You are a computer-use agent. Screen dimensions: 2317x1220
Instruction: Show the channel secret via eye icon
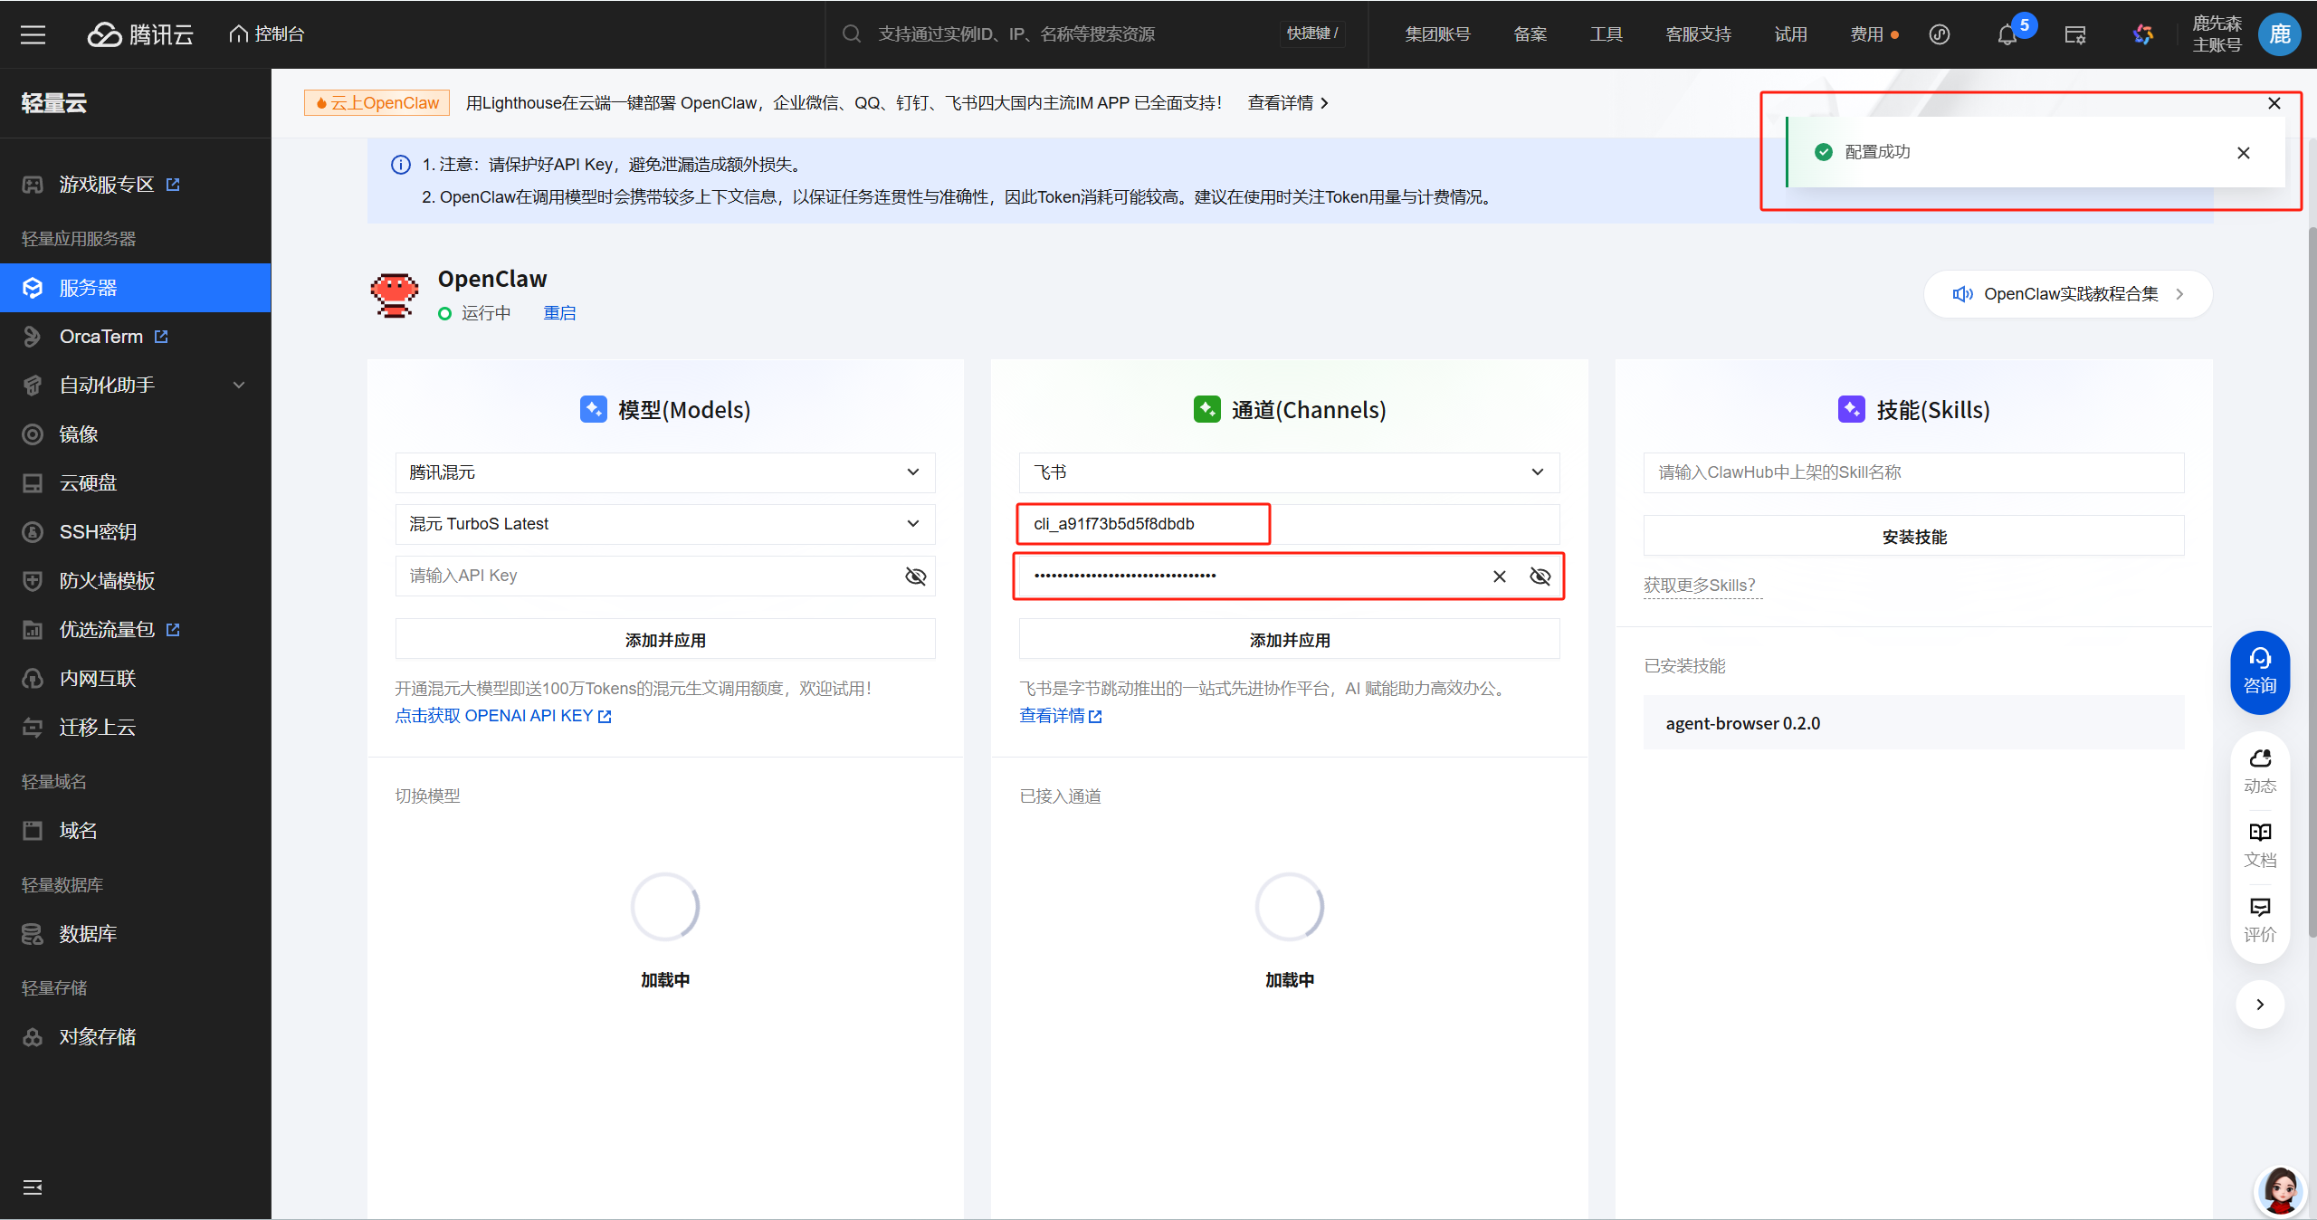point(1540,577)
